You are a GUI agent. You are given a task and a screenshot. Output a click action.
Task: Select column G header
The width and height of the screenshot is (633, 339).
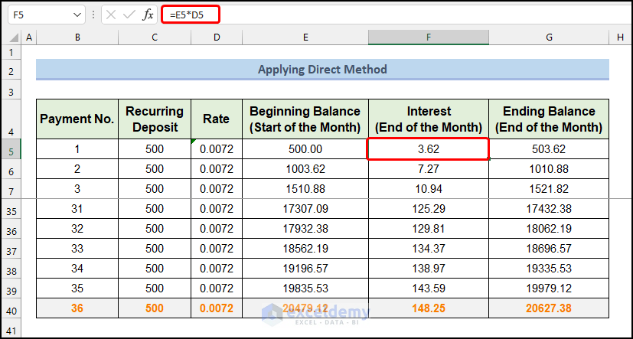tap(549, 37)
